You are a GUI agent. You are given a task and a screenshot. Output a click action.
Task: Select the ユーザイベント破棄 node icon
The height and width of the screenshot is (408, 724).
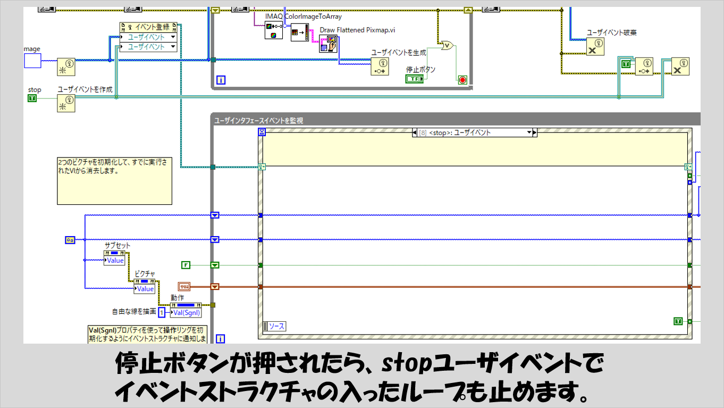(595, 47)
